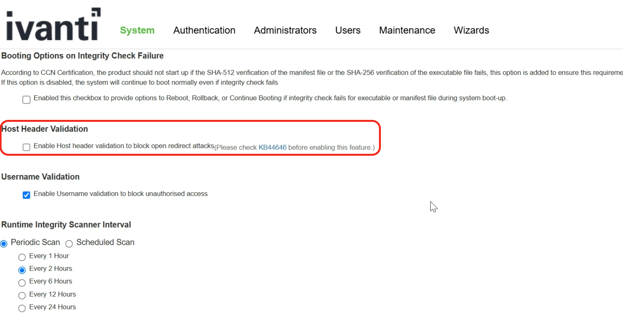Open the Wizards menu
This screenshot has width=623, height=313.
471,30
